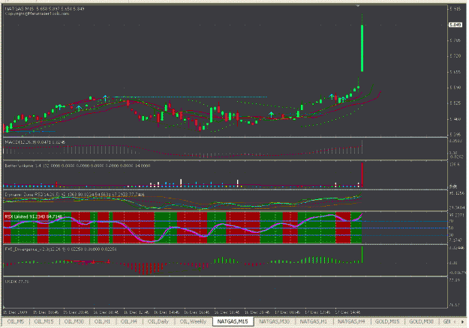This screenshot has width=469, height=328.
Task: Click the current price label 5.849
Action: tap(455, 25)
